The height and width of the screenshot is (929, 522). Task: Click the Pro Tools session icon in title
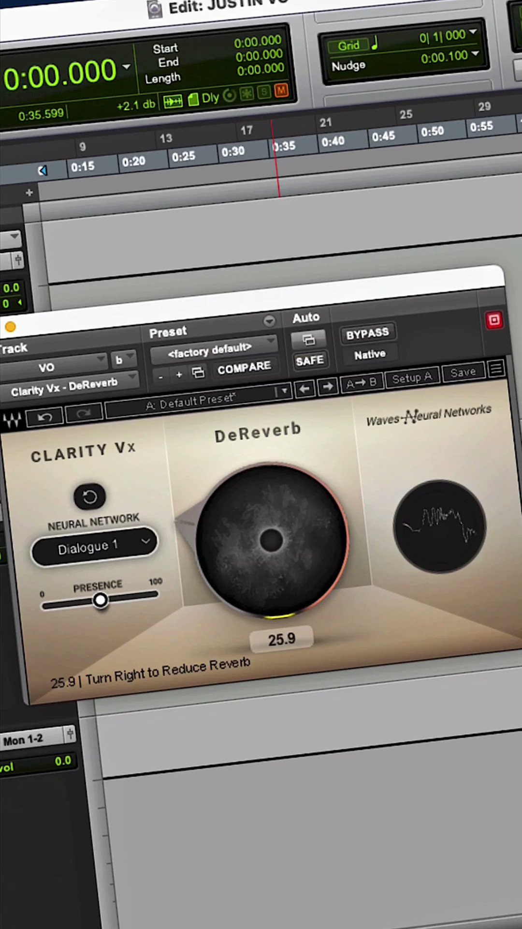coord(155,10)
